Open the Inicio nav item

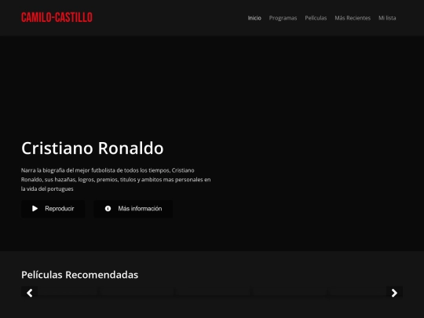[254, 18]
